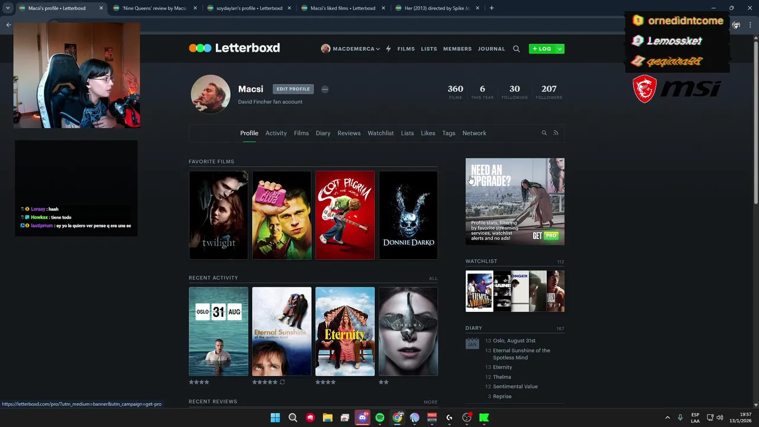
Task: Click the WATCHLIST sidebar heading
Action: (x=481, y=261)
